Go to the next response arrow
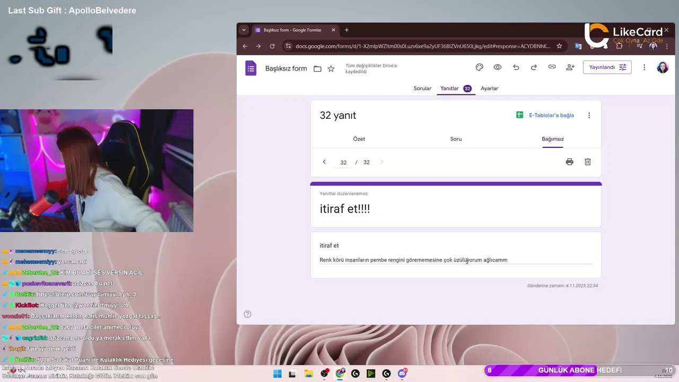The width and height of the screenshot is (679, 382). pyautogui.click(x=381, y=162)
